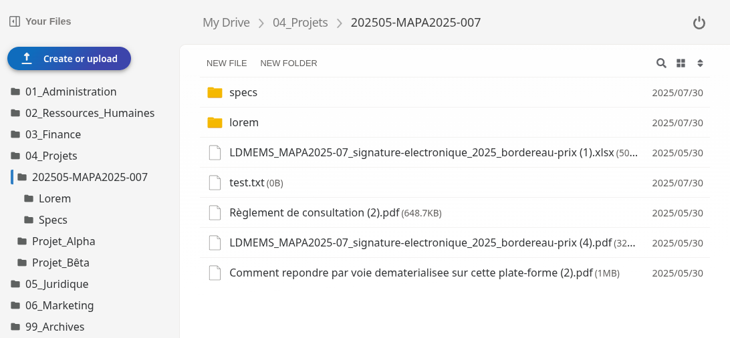The height and width of the screenshot is (338, 730).
Task: Click NEW FILE
Action: tap(227, 63)
